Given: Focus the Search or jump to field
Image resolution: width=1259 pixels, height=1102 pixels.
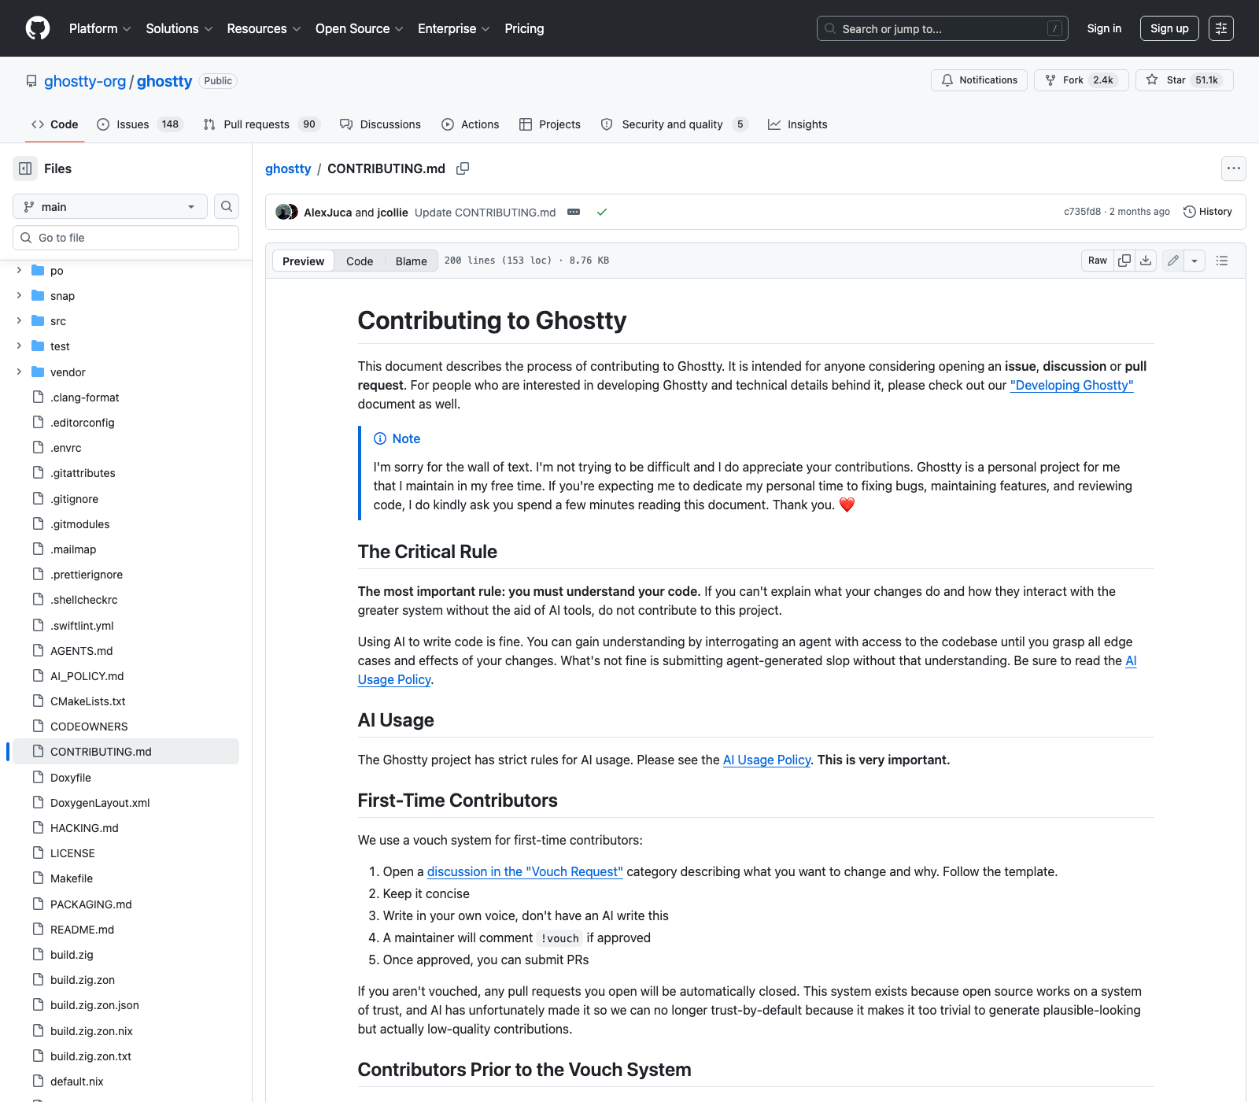Looking at the screenshot, I should point(943,28).
